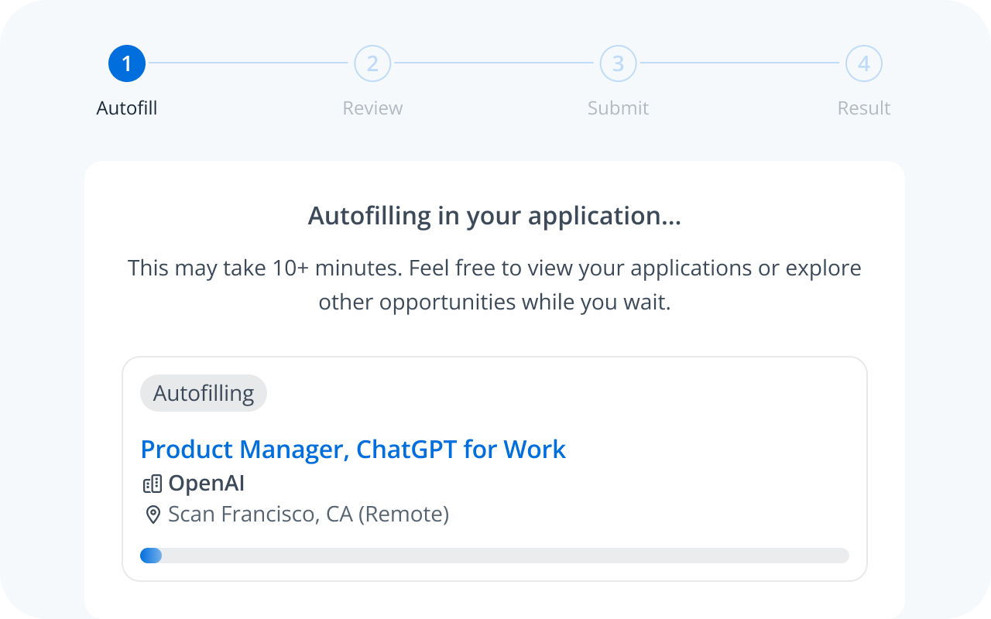The width and height of the screenshot is (991, 619).
Task: Click the Scan Francisco, CA (Remote) location text
Action: [309, 514]
